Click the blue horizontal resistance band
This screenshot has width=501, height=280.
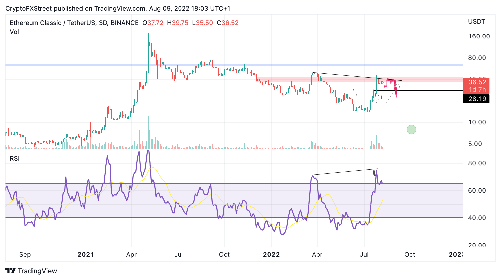(234, 65)
